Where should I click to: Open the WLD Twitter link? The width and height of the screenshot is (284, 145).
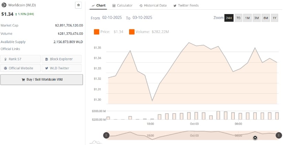point(62,68)
